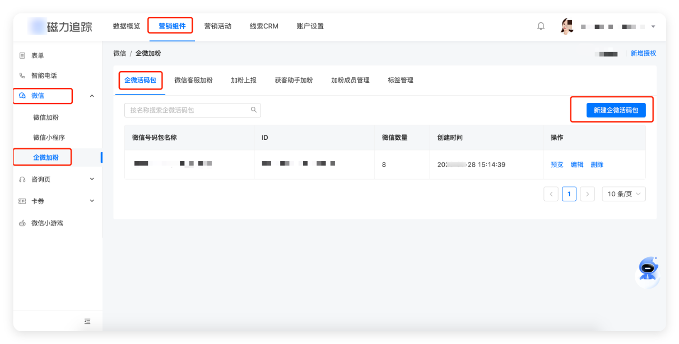Open 智能电话 via its phone icon
This screenshot has height=344, width=679.
click(22, 75)
